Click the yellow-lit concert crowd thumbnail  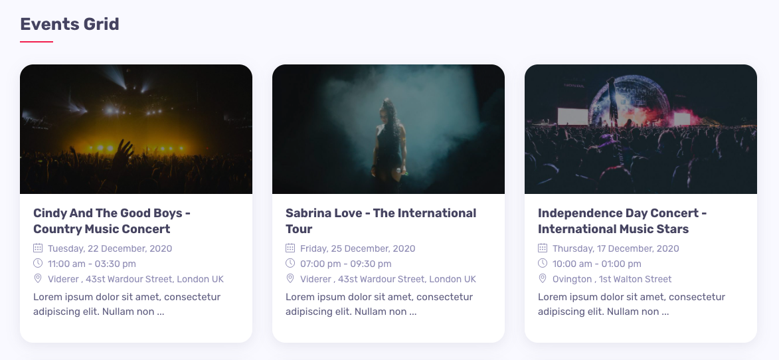tap(136, 130)
